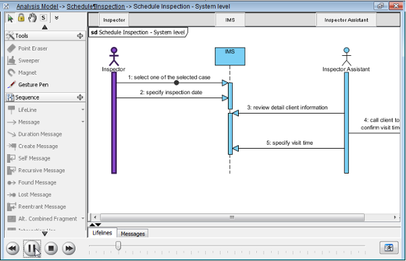Select message 5: specify visit time

pos(289,143)
